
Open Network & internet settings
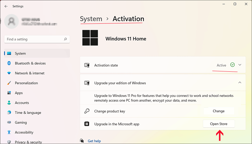pos(37,73)
